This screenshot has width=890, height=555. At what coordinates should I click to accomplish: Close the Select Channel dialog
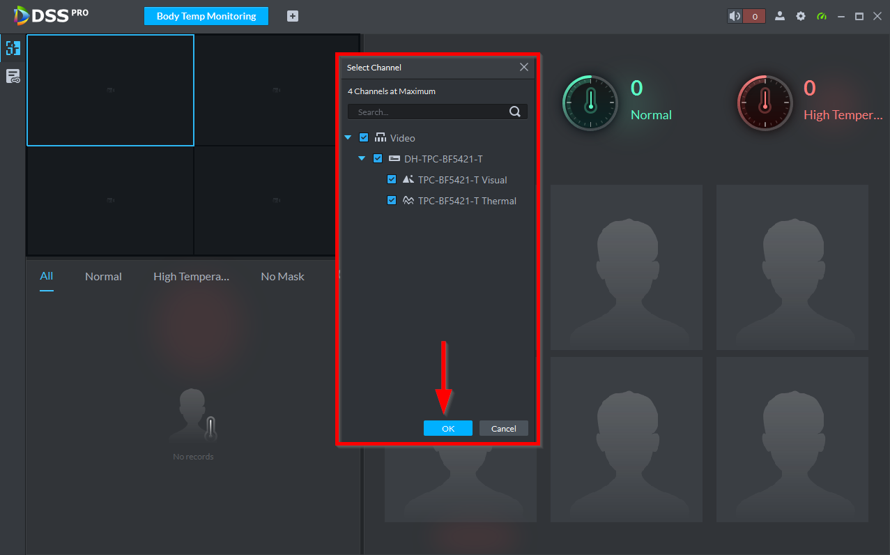524,68
